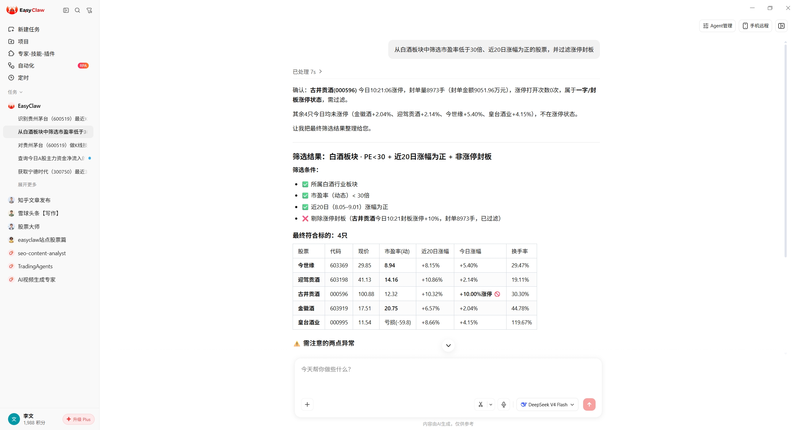
Task: Open the dropdown arrow beside scissors
Action: click(491, 404)
